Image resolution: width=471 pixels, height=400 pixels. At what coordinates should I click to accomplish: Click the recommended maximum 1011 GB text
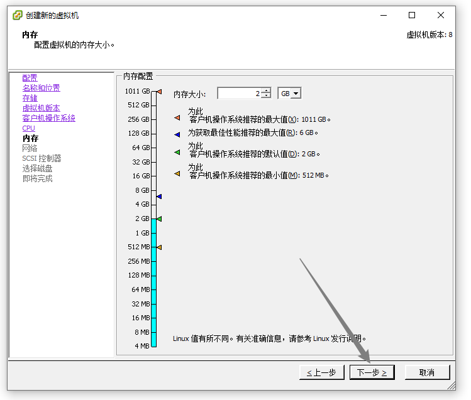tap(259, 116)
